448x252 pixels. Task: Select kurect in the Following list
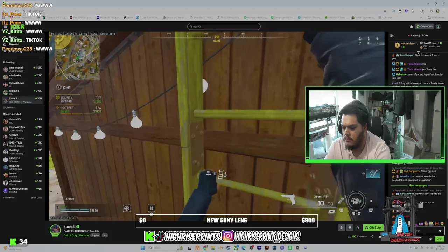click(x=22, y=100)
